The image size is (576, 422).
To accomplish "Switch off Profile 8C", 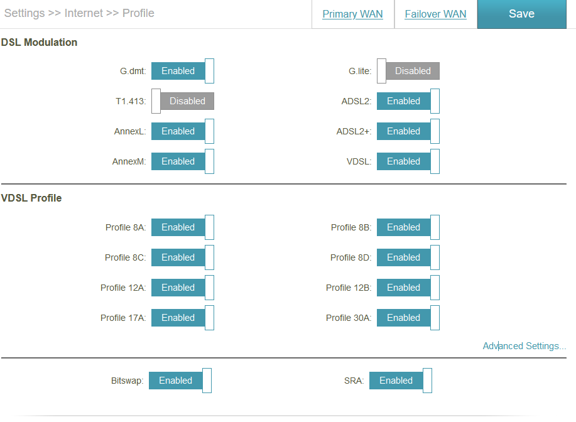I will coord(182,257).
